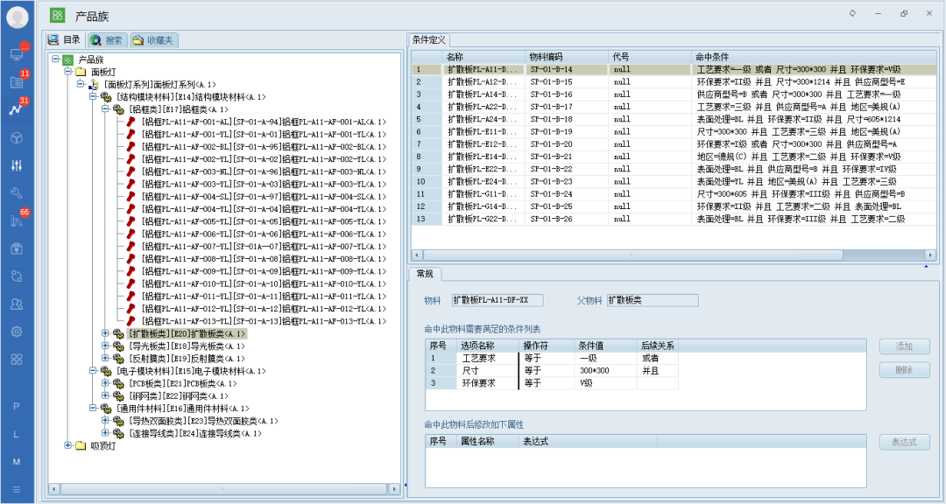Screen dimensions: 946x504
Task: Select table row SP-01-B-22
Action: (674, 170)
